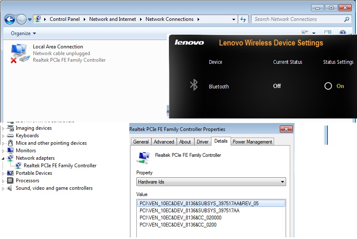Collapse the Network adapters node
This screenshot has height=239, width=357.
[x=3, y=158]
